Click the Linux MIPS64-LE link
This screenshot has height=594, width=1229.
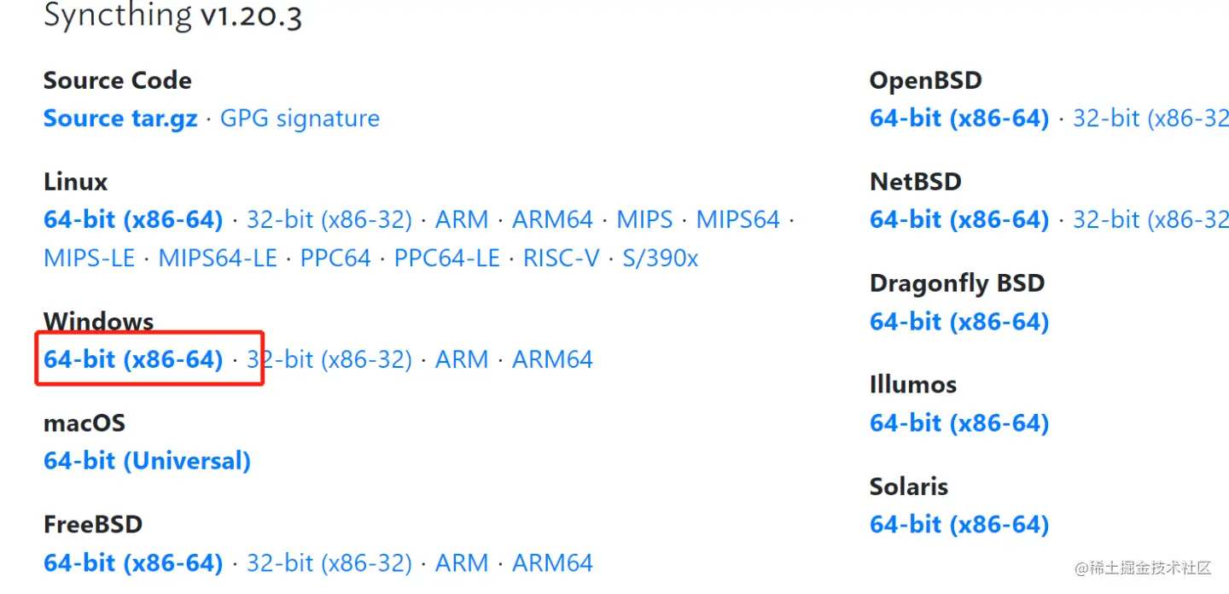(218, 258)
